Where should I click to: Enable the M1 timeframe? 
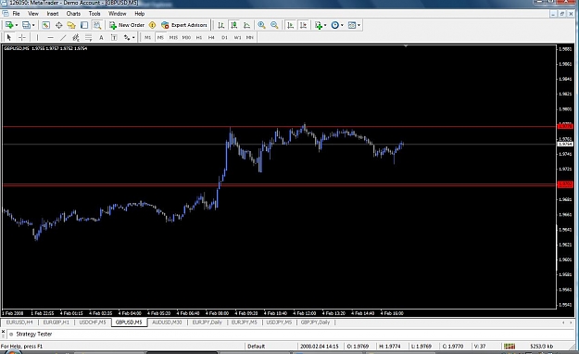coord(147,37)
